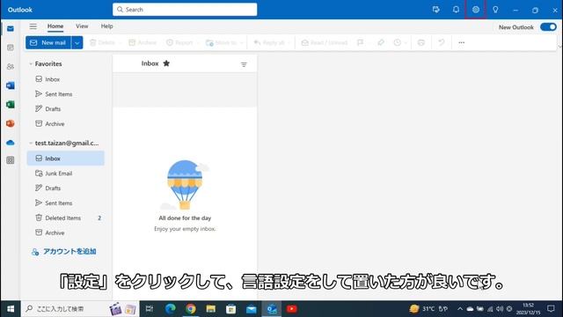Click the Filter icon in message list
The image size is (563, 317).
tap(244, 64)
